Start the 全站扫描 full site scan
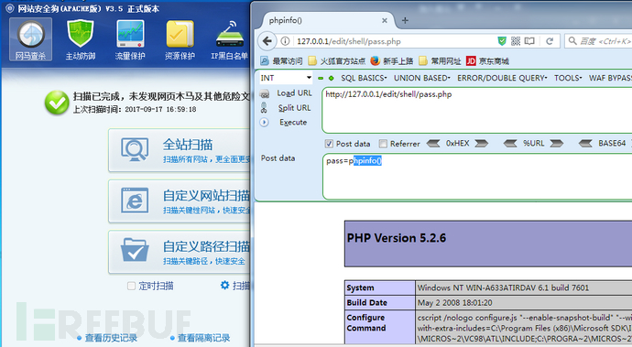Viewport: 632px width, 347px height. click(180, 150)
